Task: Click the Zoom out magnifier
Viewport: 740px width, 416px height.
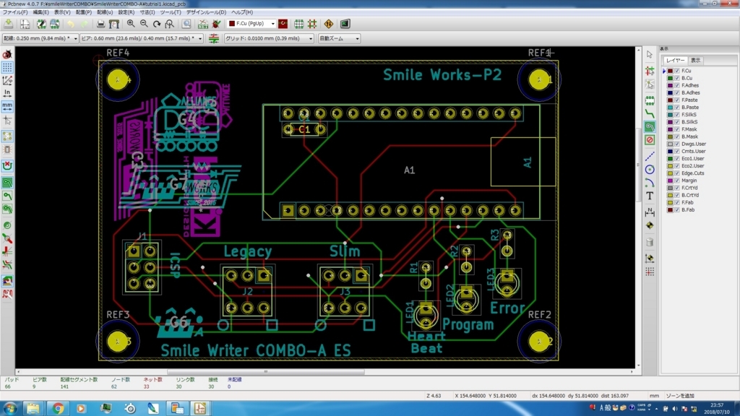Action: point(144,24)
